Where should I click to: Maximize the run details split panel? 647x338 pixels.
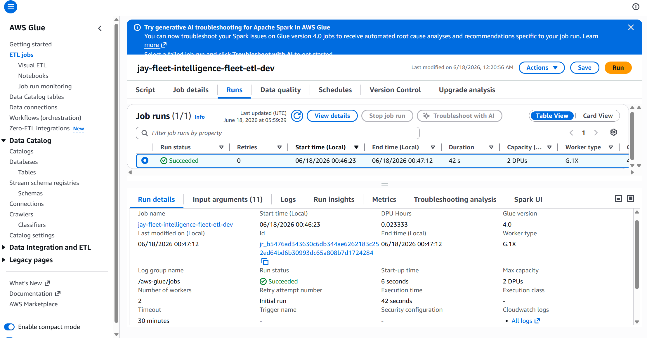pos(631,199)
